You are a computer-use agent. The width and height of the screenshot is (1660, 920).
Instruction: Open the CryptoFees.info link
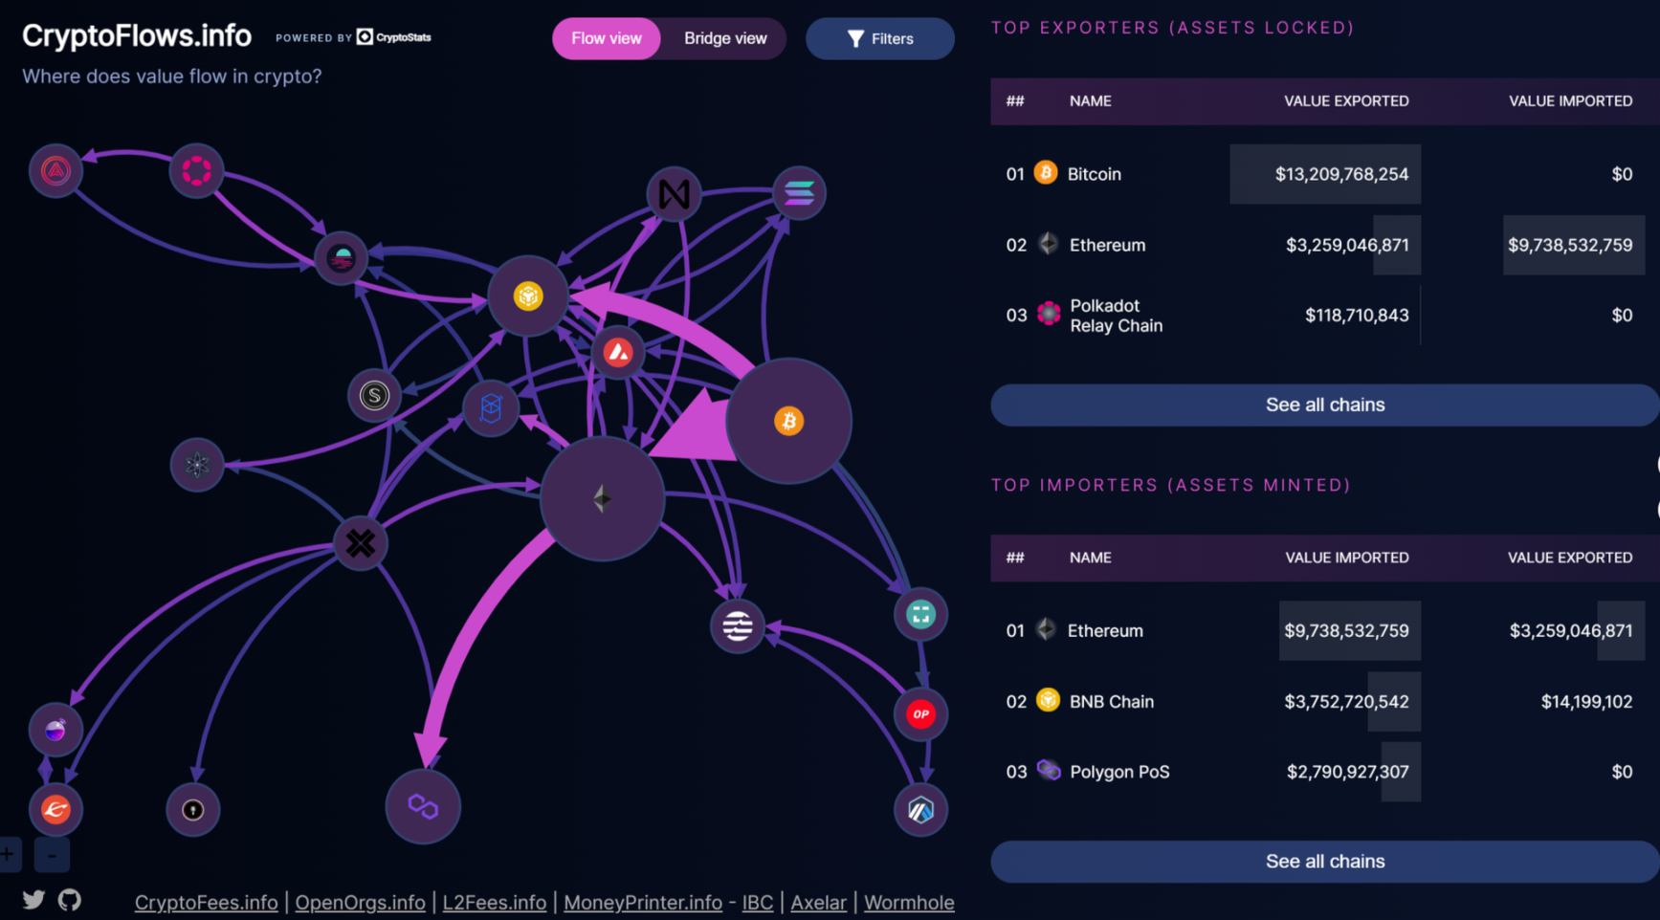[206, 902]
